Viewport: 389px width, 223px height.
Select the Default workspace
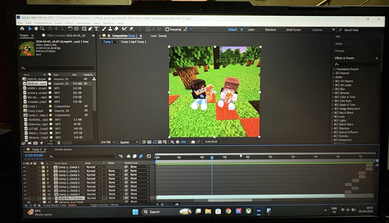[x=232, y=29]
